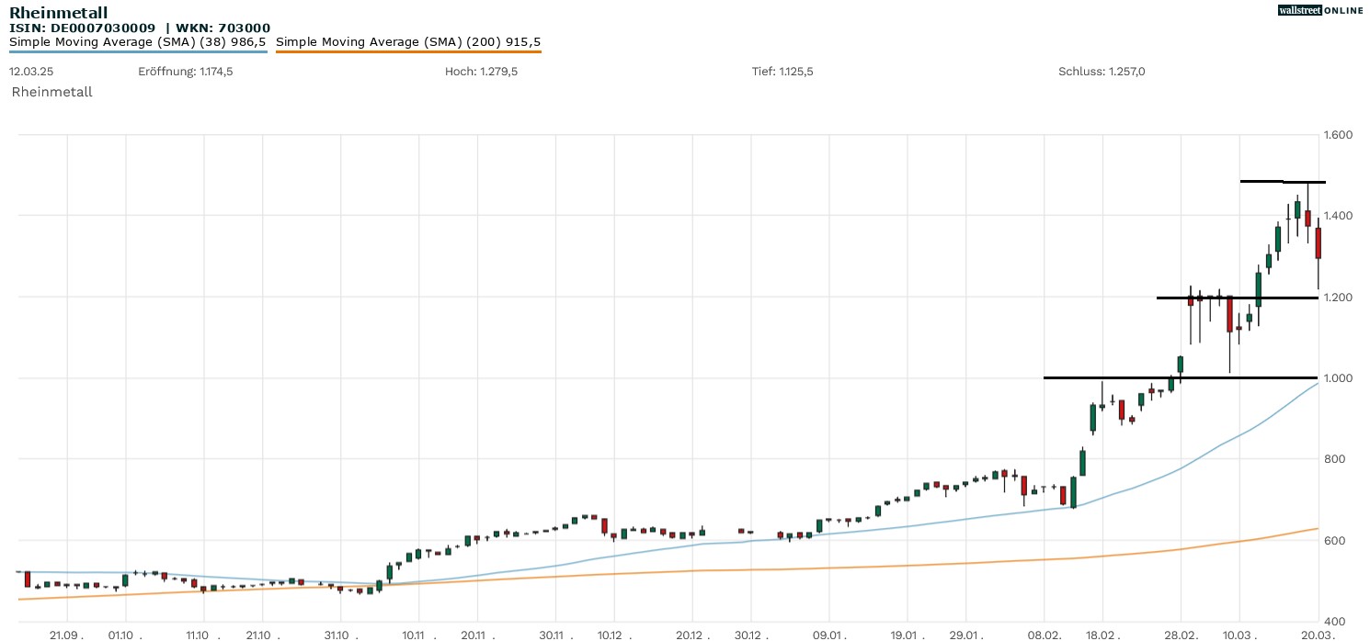1370x641 pixels.
Task: Click the blue underline beneath SMA (38)
Action: tap(138, 51)
